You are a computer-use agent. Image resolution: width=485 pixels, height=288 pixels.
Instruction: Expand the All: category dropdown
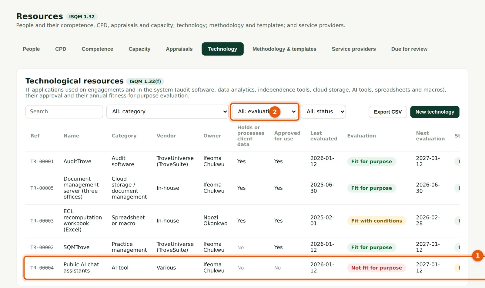(167, 112)
